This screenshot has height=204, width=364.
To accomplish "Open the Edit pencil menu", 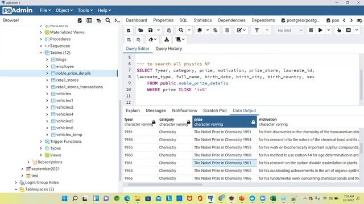I will point(241,30).
